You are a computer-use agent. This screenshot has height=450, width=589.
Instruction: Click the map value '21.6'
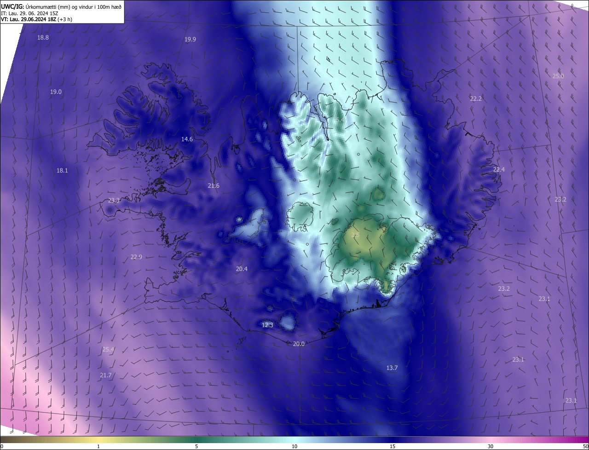click(x=214, y=186)
